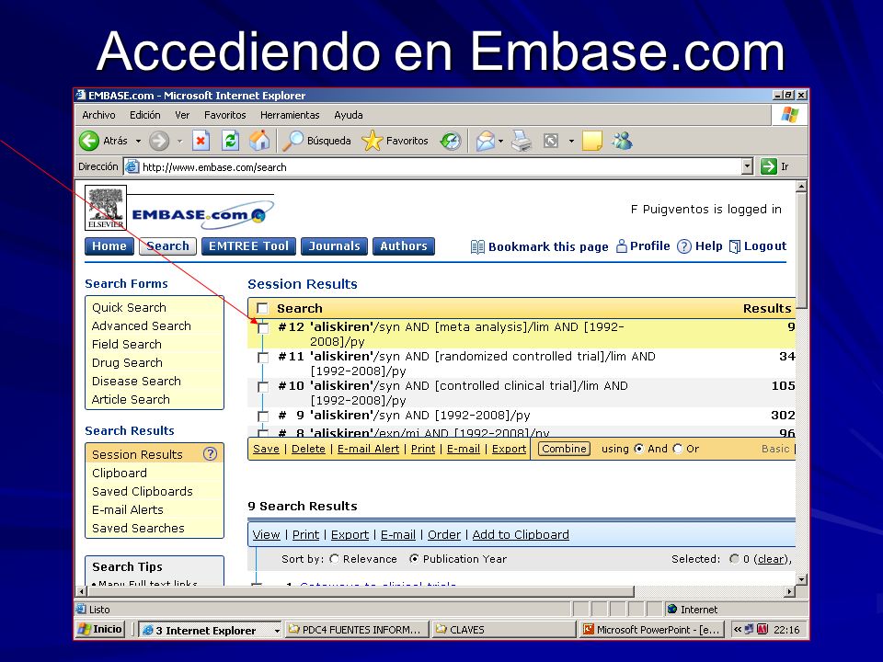Click the red antivirus tray icon

[763, 629]
